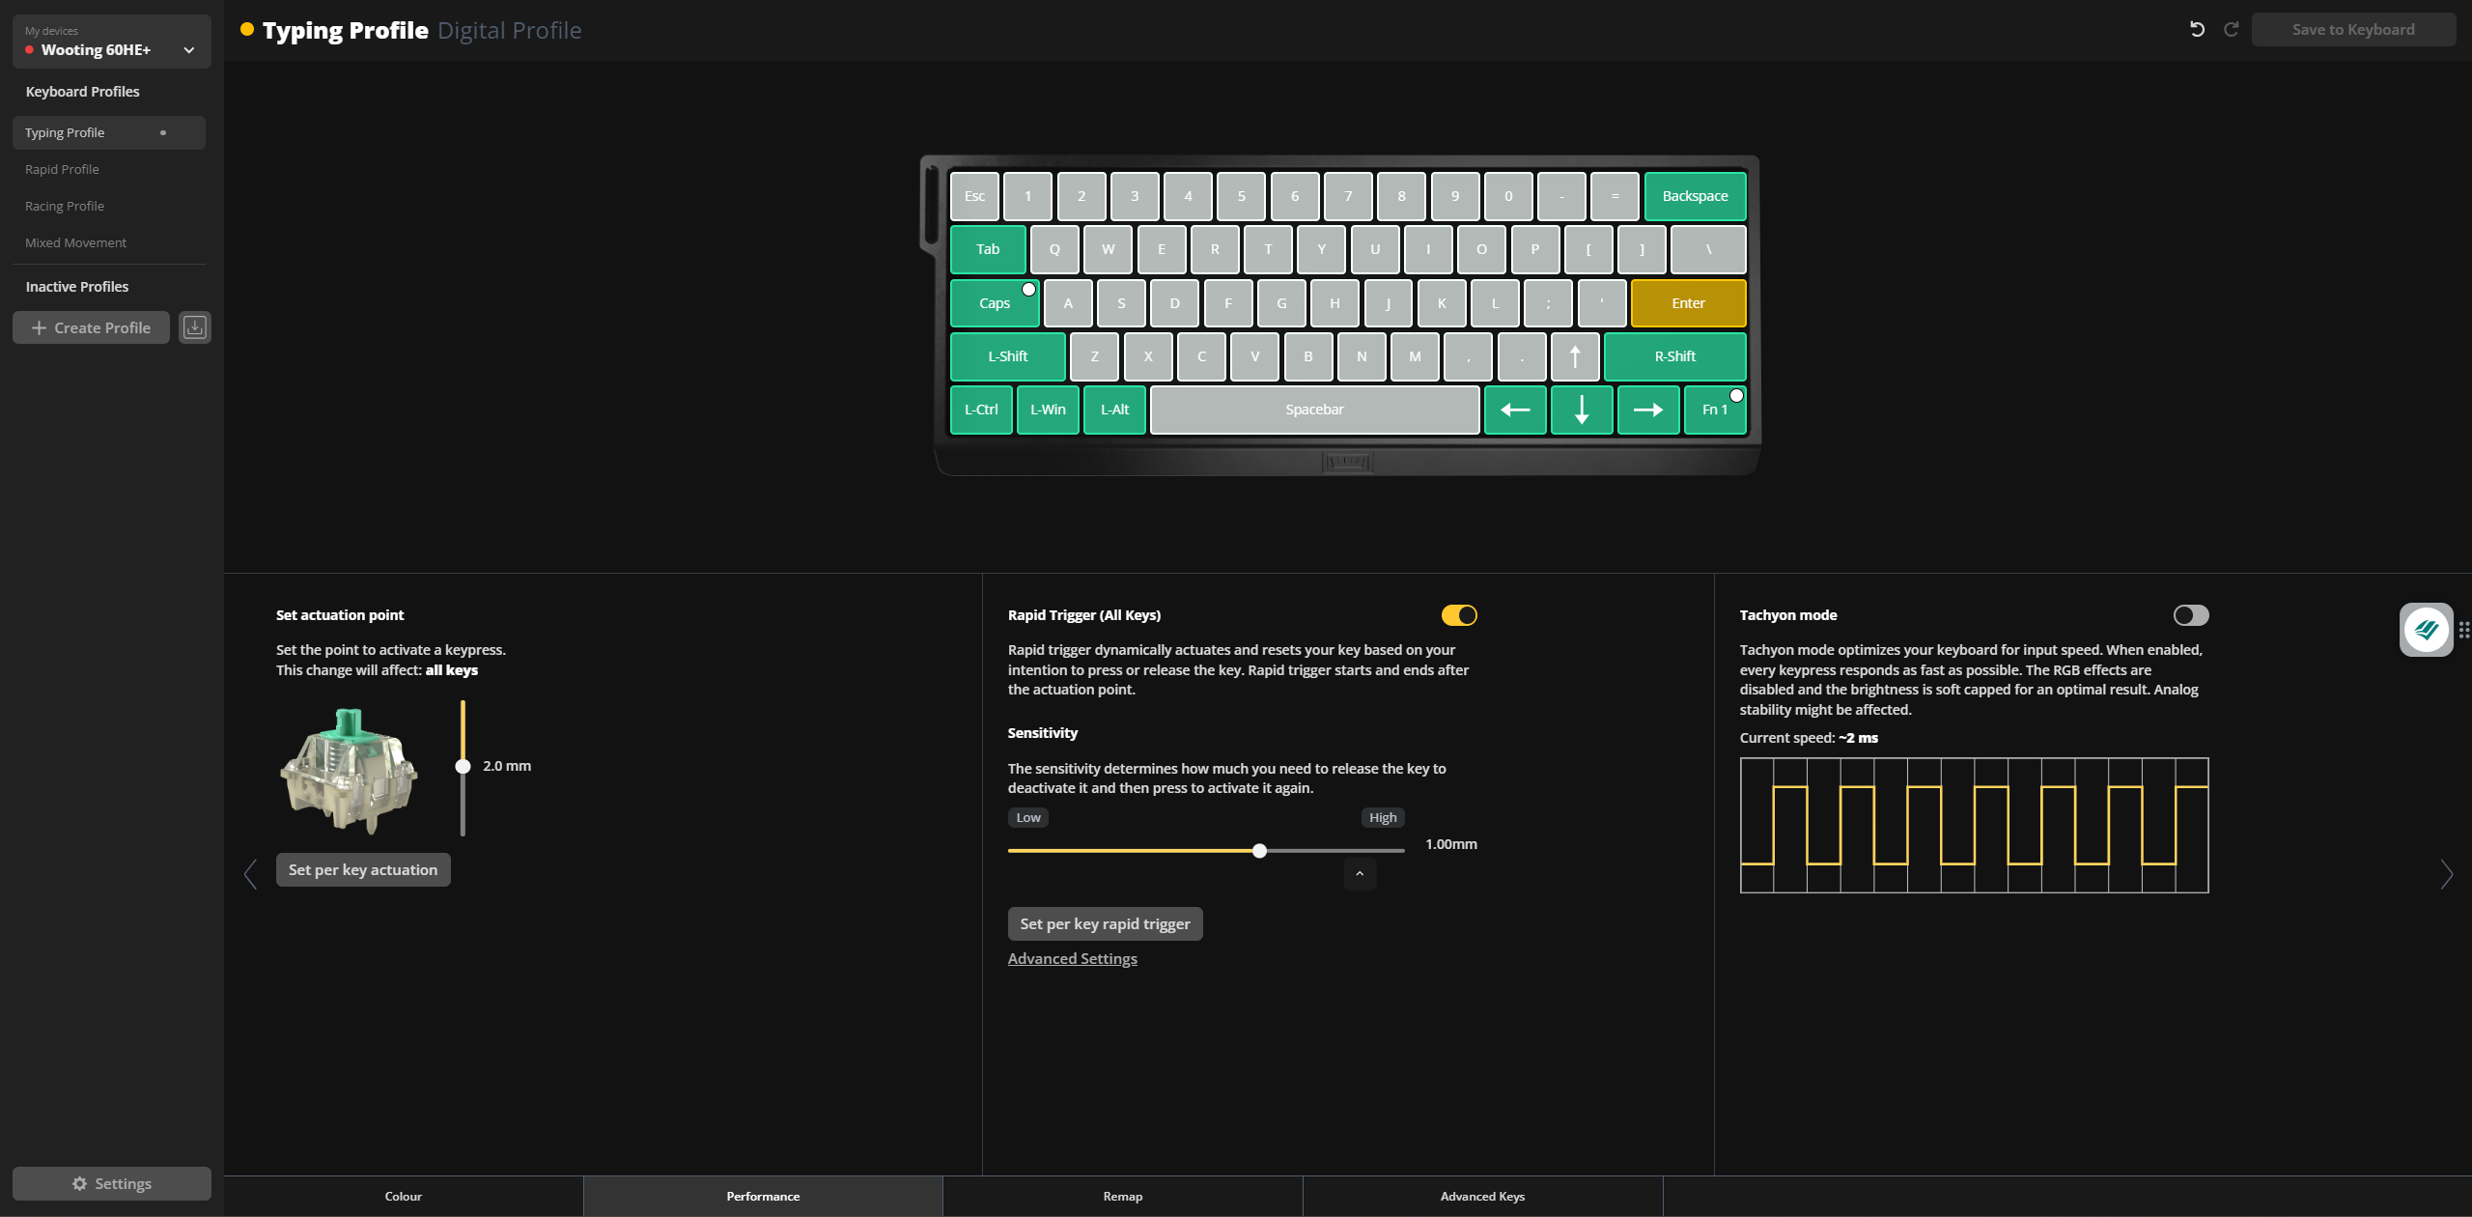
Task: Click the sensitivity slider handle
Action: pyautogui.click(x=1259, y=851)
